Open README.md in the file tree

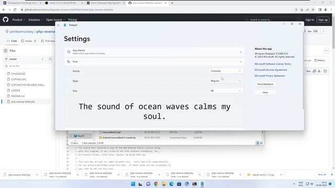tap(18, 96)
